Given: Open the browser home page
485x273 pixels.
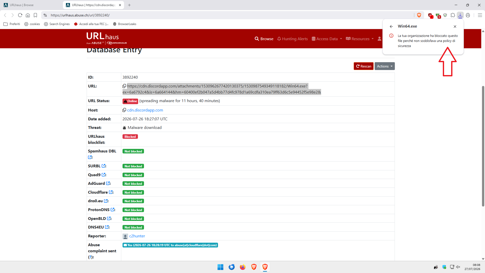Looking at the screenshot, I should 28,15.
